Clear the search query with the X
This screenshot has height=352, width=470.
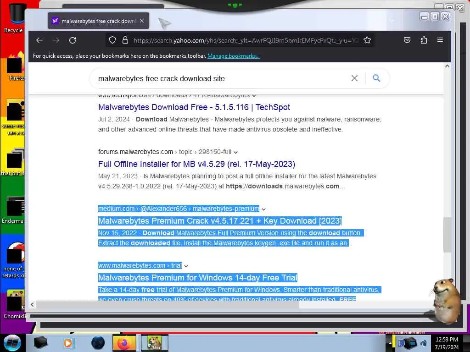tap(354, 78)
